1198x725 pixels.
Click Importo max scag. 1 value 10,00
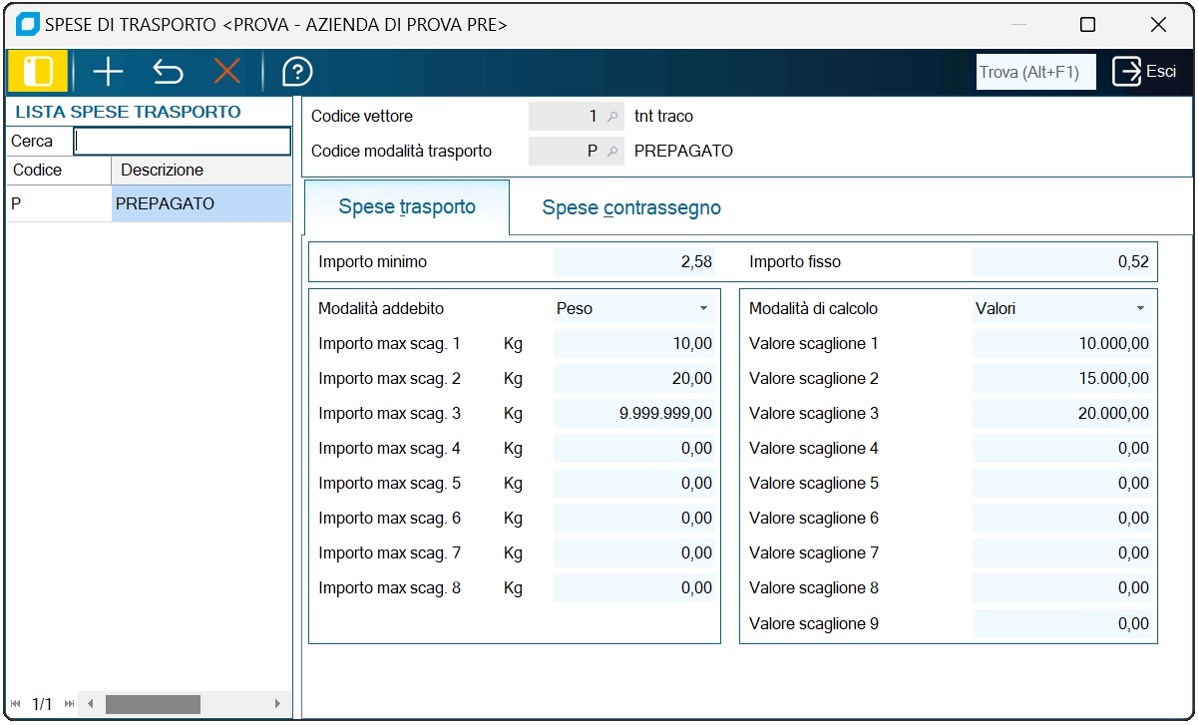tap(633, 344)
